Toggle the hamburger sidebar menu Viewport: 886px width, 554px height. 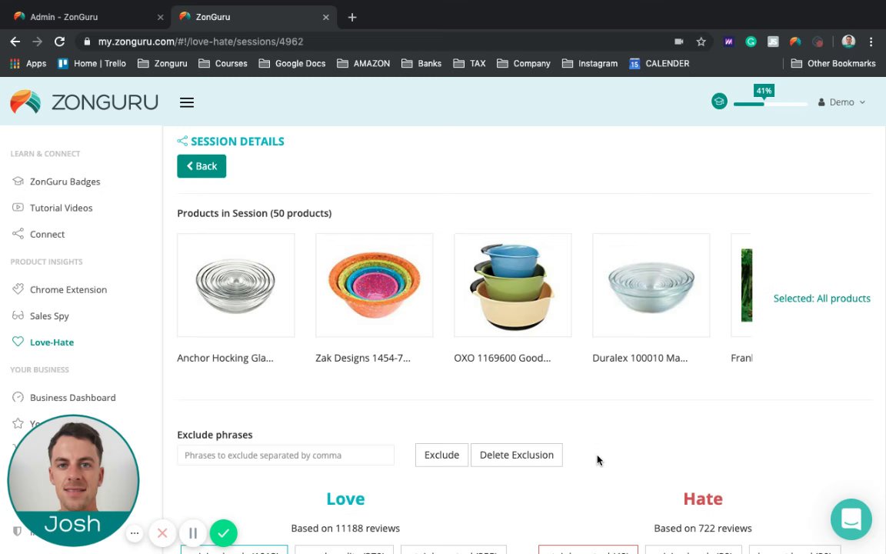tap(186, 102)
